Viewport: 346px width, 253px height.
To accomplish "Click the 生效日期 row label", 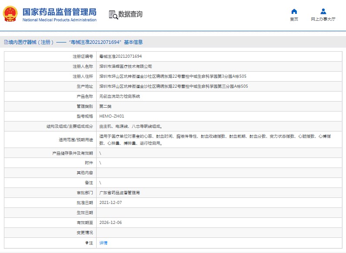I will click(85, 213).
